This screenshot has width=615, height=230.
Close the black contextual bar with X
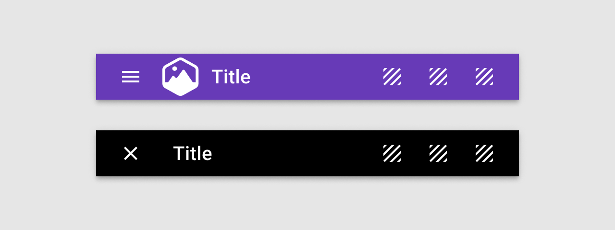pos(131,153)
